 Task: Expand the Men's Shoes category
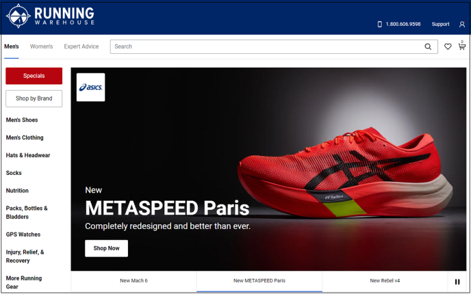22,120
